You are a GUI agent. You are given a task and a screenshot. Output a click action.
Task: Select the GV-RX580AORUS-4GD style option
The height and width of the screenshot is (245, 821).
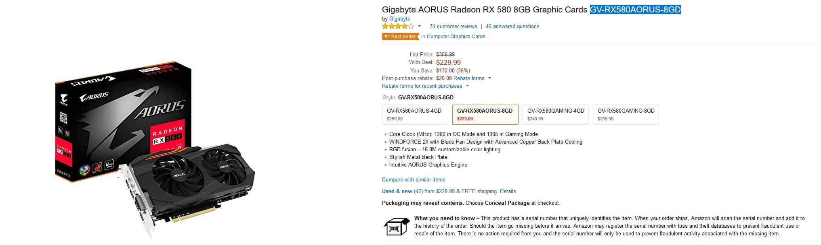(x=415, y=114)
